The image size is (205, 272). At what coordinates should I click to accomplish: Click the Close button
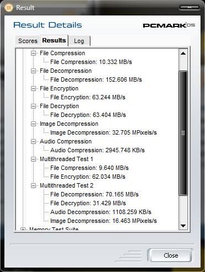tap(171, 255)
